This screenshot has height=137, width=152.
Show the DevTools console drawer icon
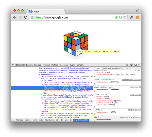coord(127,65)
